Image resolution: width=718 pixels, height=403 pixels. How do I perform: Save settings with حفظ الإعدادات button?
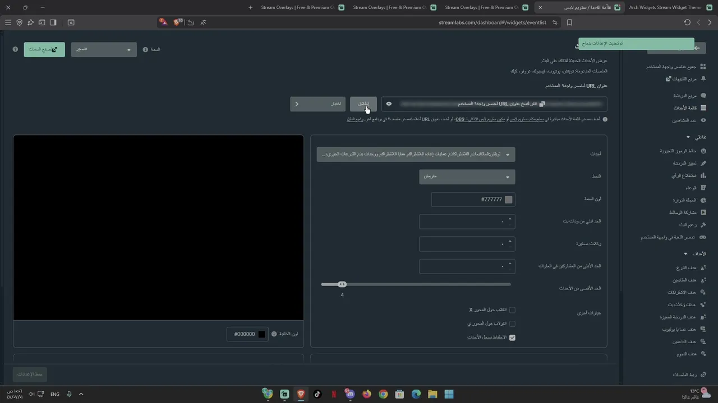tap(30, 374)
